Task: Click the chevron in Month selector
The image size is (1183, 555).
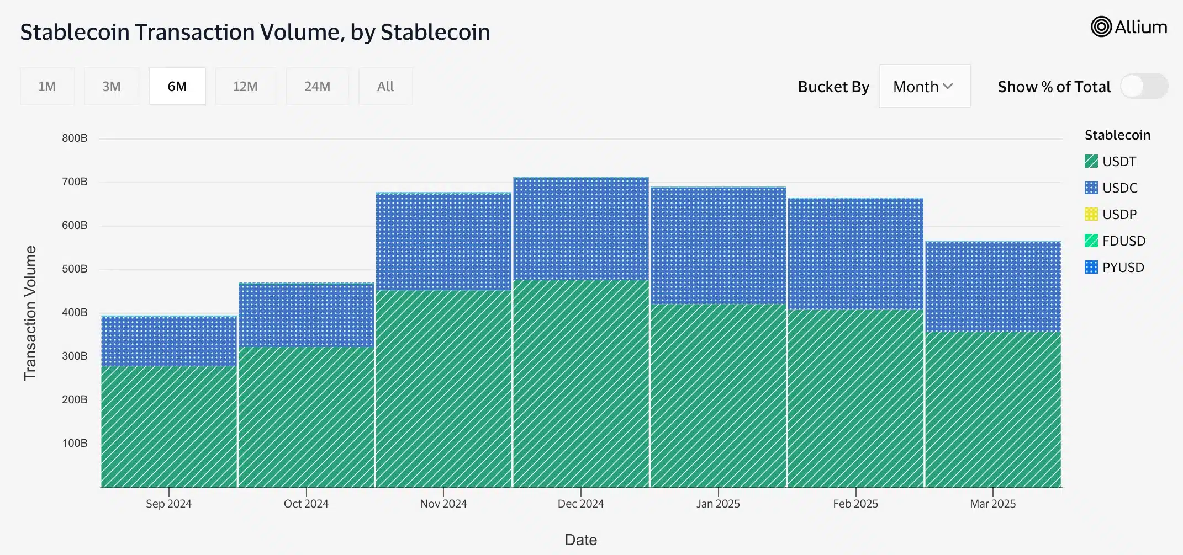Action: [948, 87]
